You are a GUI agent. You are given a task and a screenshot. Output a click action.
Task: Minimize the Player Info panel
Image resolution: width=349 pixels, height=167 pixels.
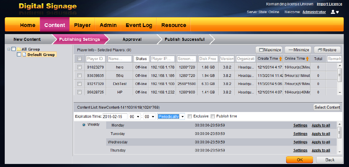pyautogui.click(x=298, y=50)
